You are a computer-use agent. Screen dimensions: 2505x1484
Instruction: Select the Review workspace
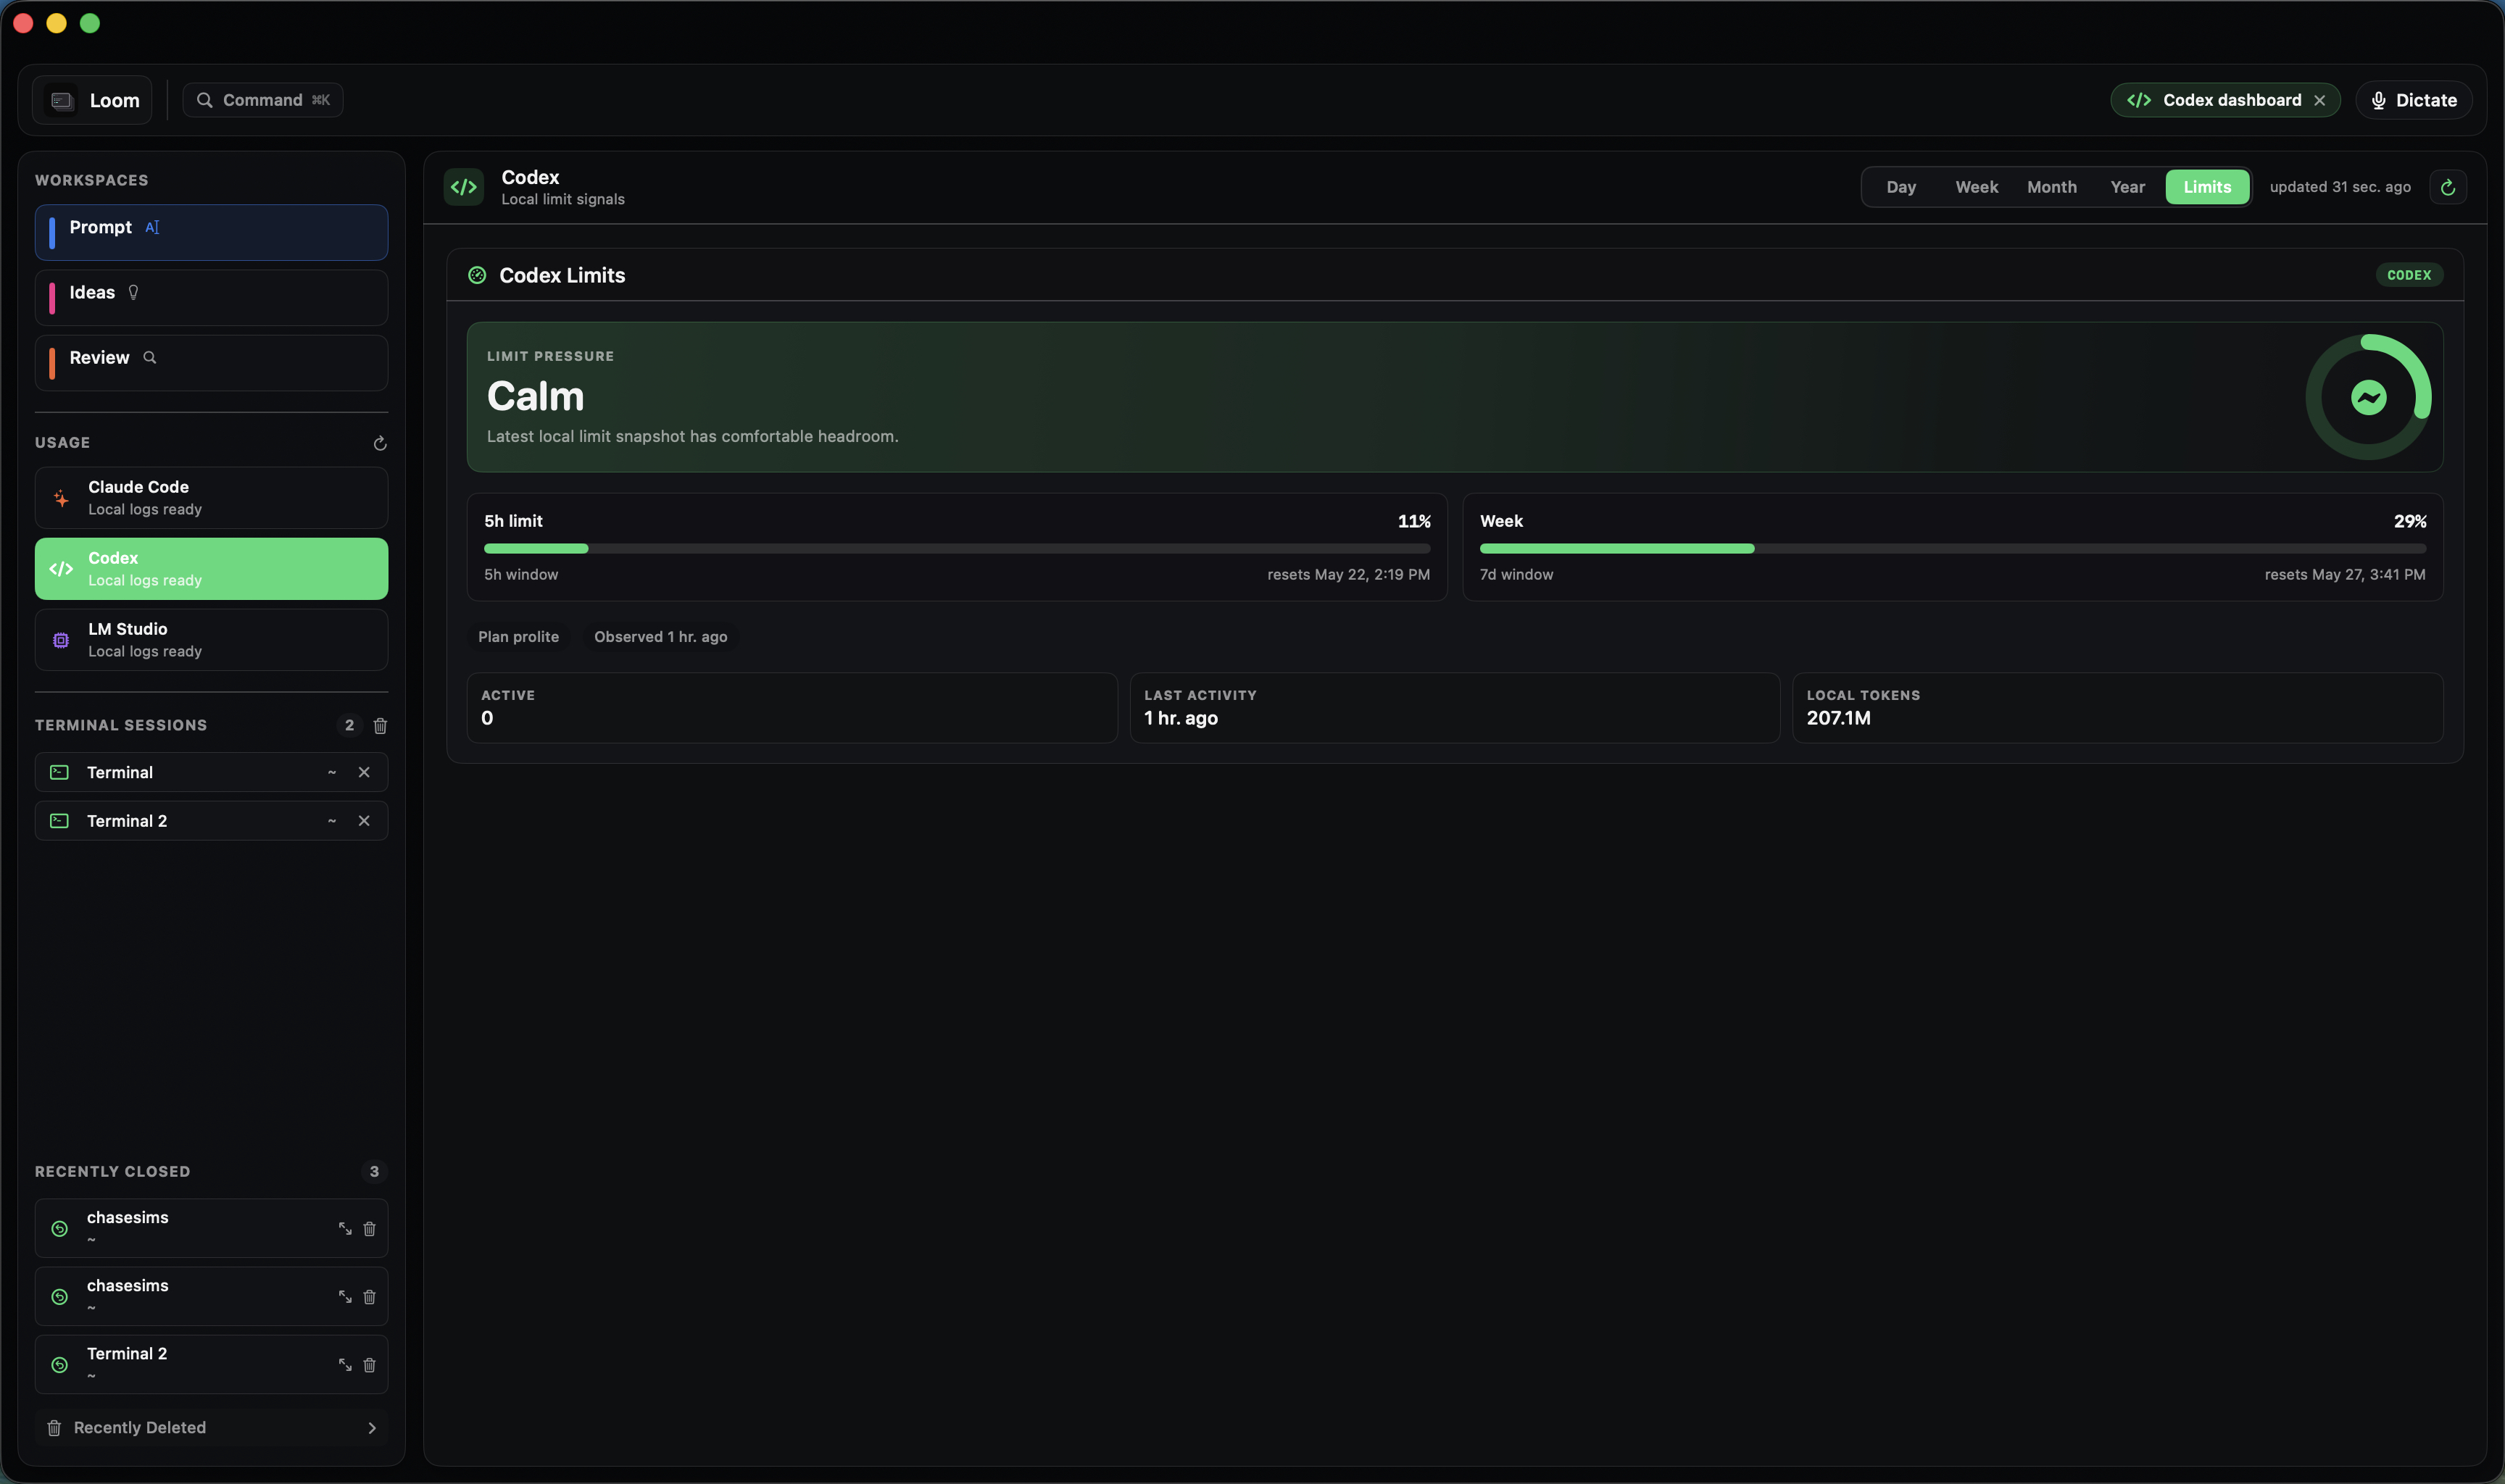pos(211,362)
